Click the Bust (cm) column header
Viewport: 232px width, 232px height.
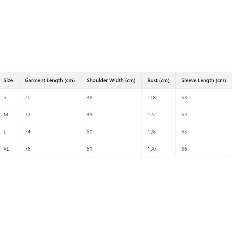(x=158, y=80)
